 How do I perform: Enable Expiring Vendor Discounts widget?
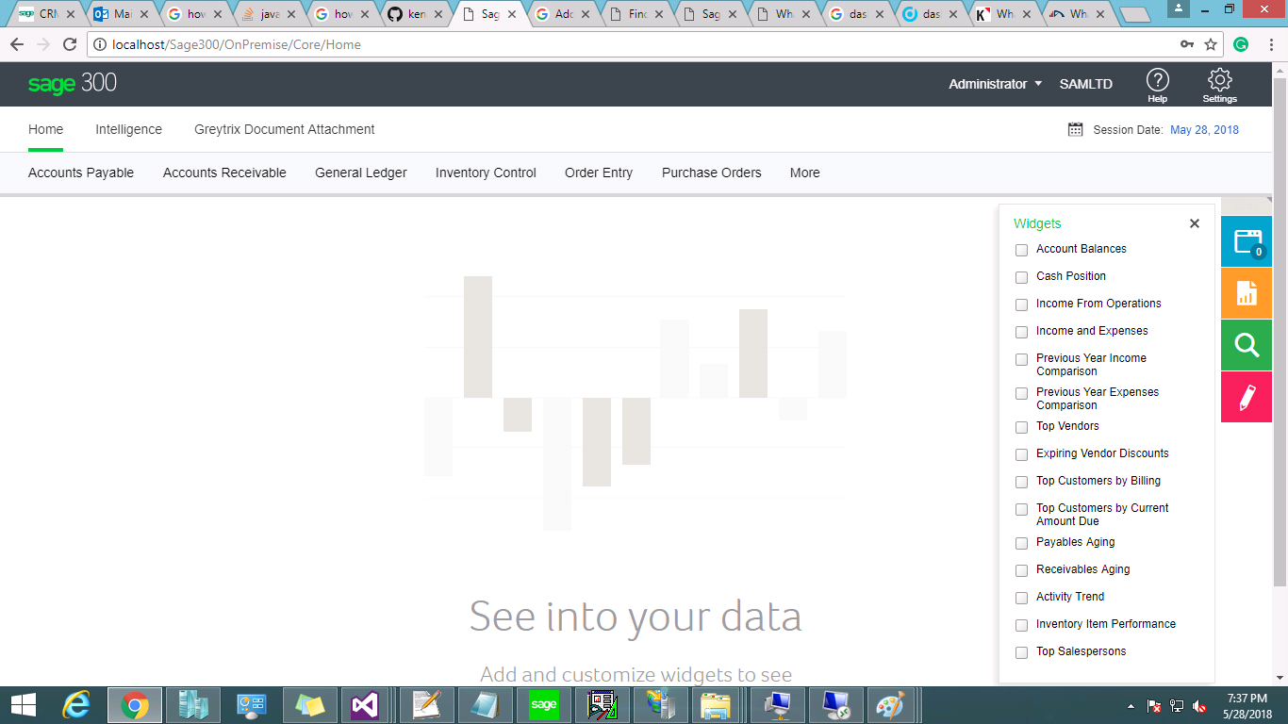tap(1021, 454)
